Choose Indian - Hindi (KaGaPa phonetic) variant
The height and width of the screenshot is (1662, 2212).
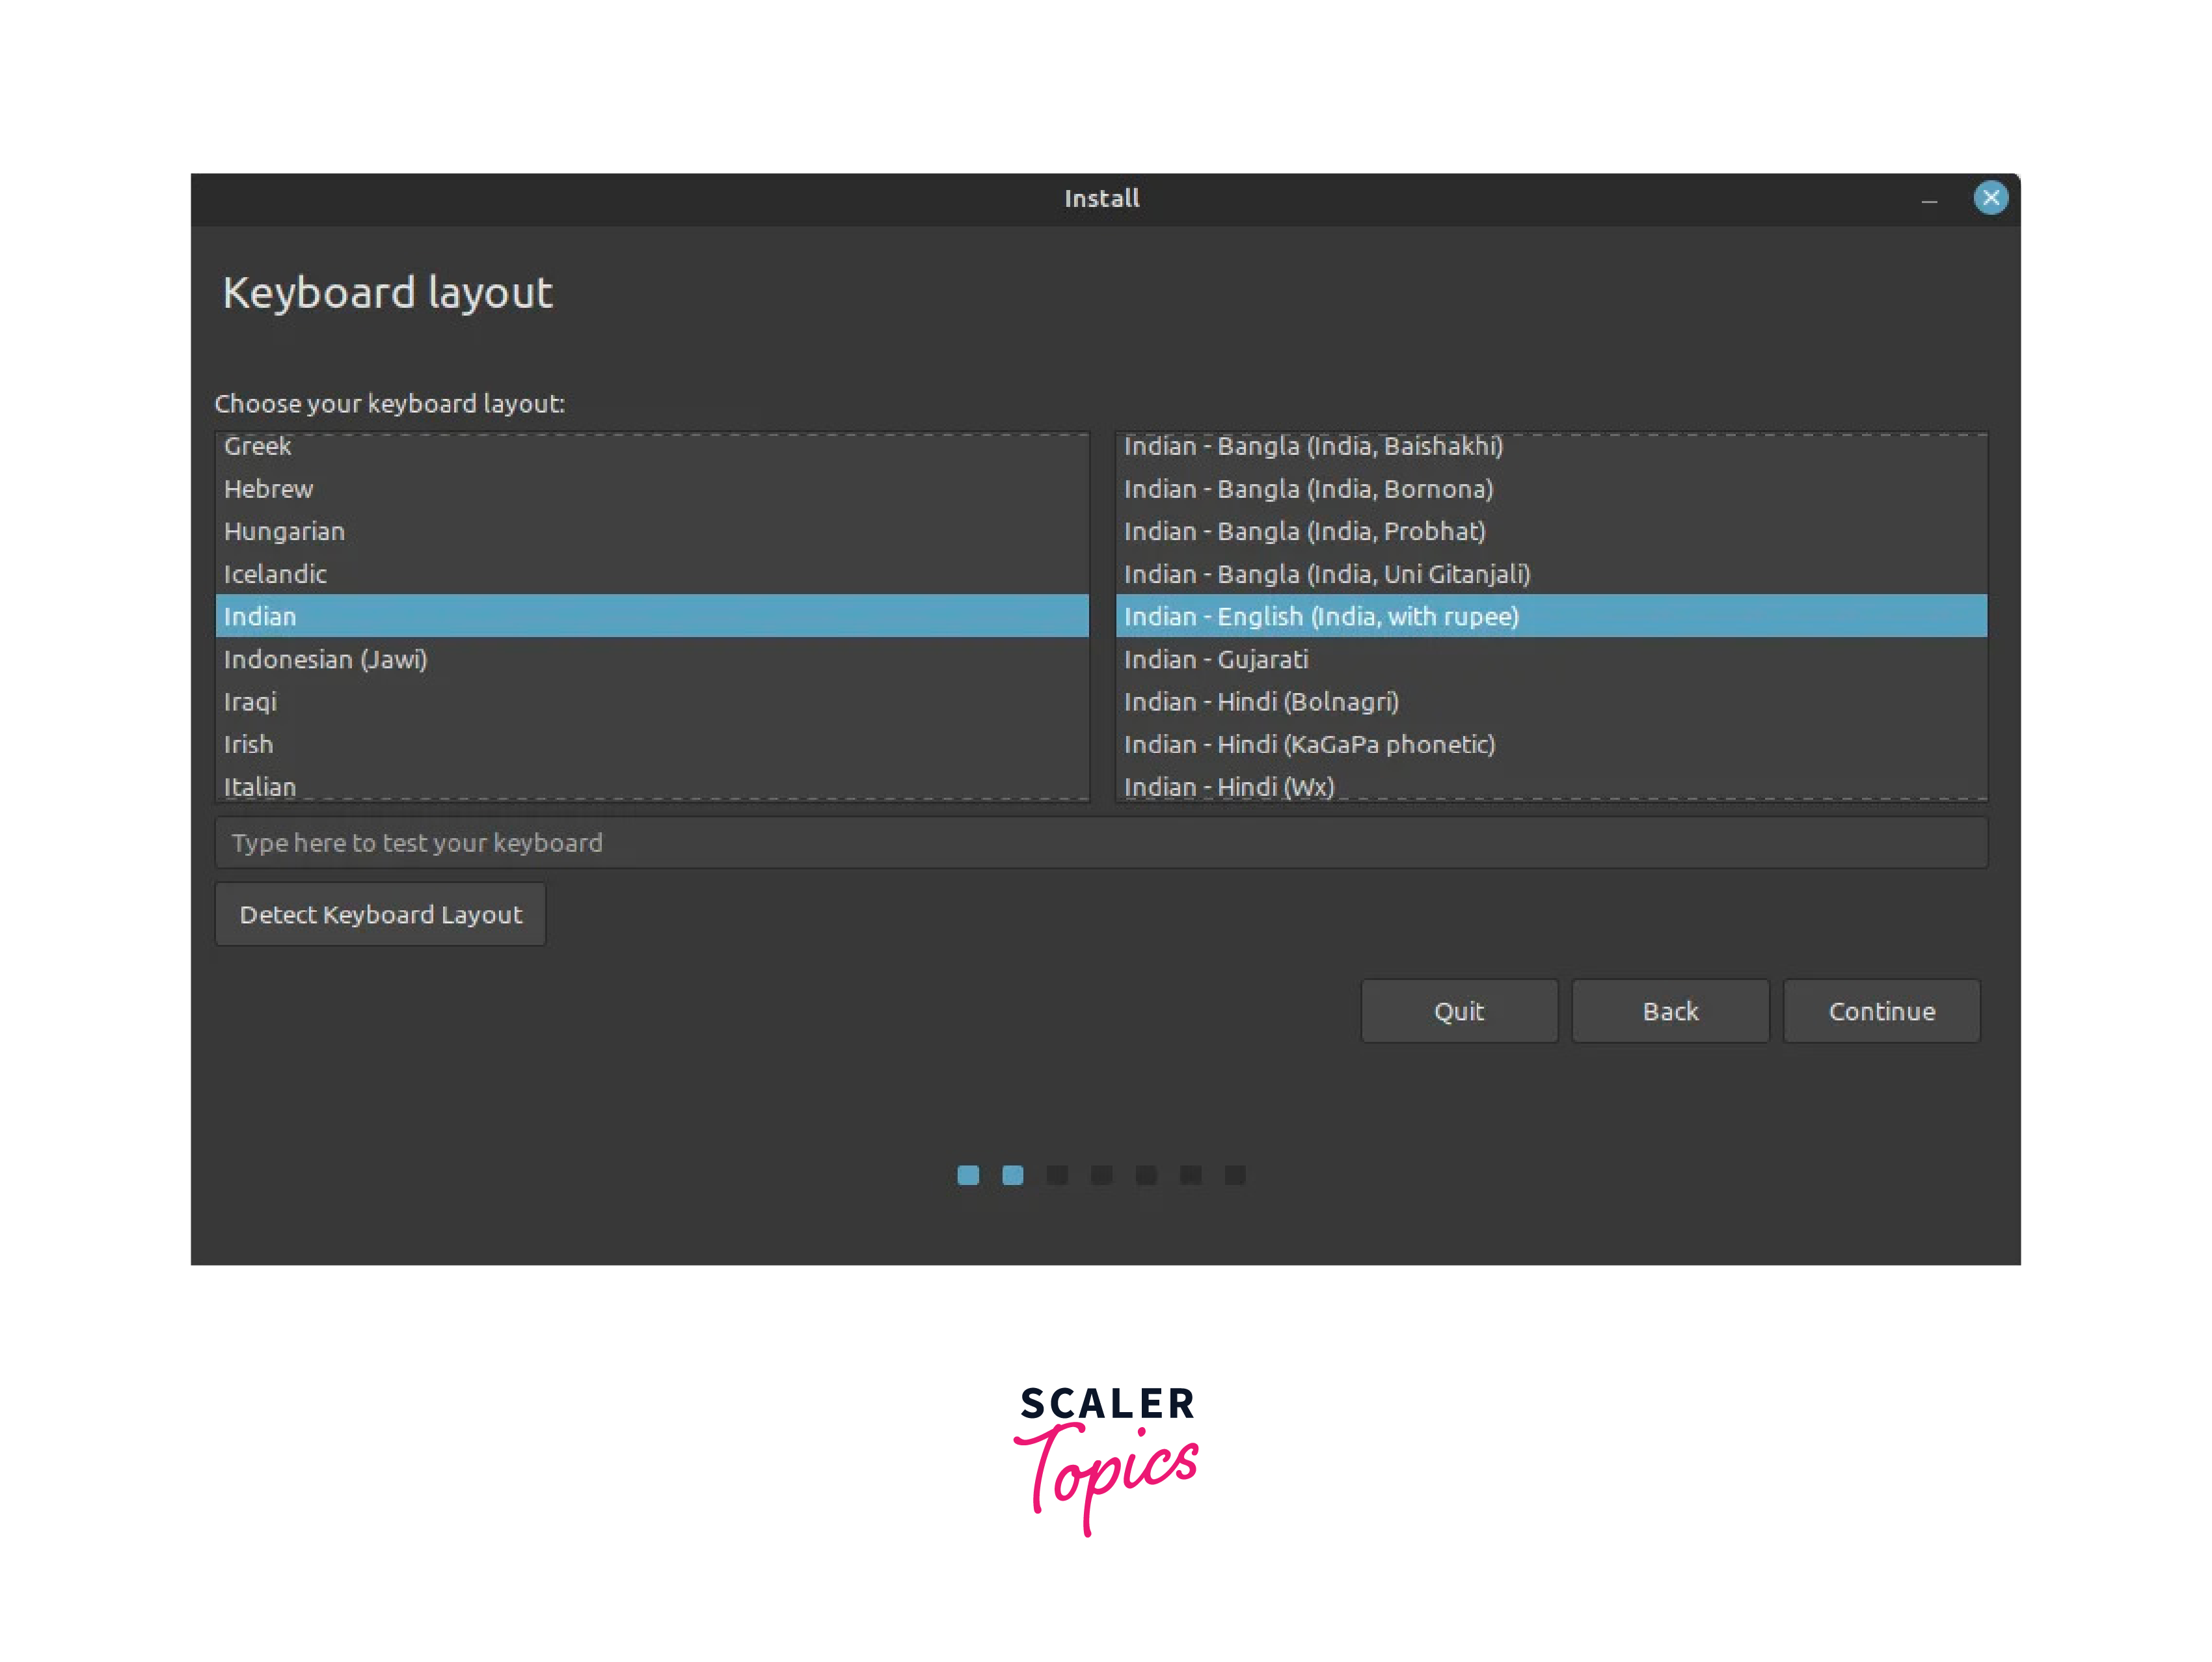(x=1308, y=745)
